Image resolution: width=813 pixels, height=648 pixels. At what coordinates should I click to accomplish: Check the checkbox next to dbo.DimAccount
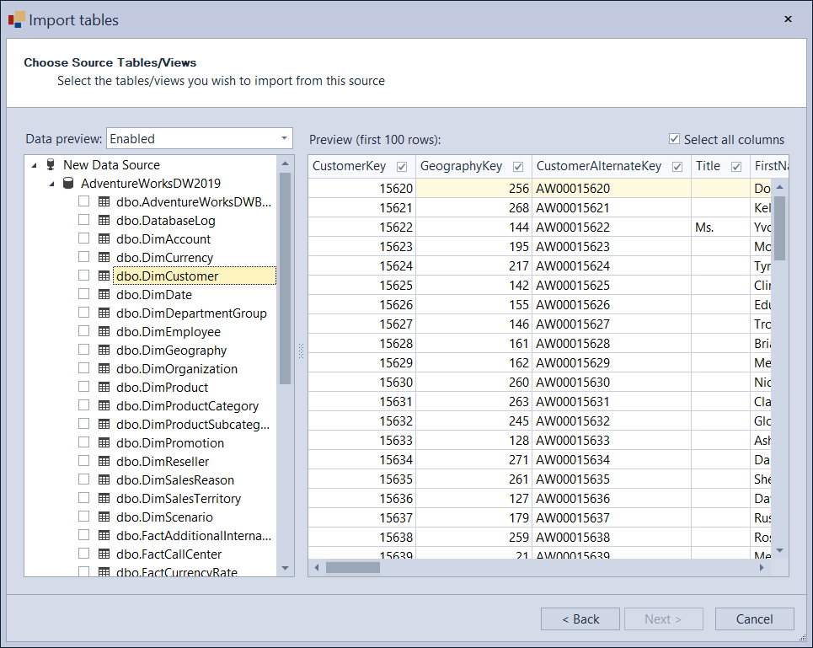tap(83, 238)
